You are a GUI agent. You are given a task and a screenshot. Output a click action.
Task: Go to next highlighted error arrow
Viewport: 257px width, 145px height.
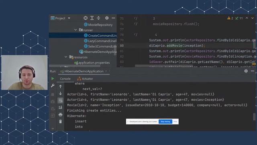point(253,18)
